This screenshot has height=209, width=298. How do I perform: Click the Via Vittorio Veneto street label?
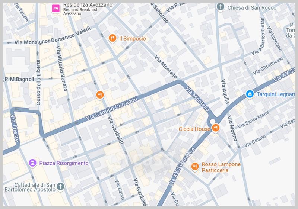coord(62,68)
